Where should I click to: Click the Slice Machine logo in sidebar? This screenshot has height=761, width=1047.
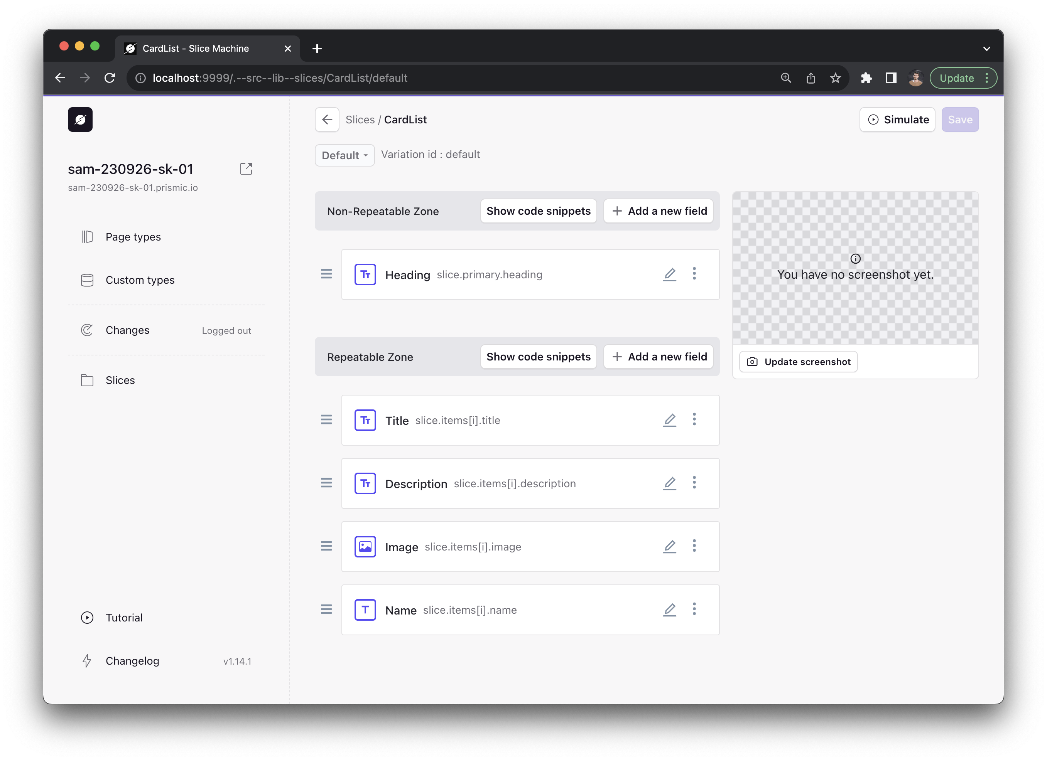pos(80,120)
